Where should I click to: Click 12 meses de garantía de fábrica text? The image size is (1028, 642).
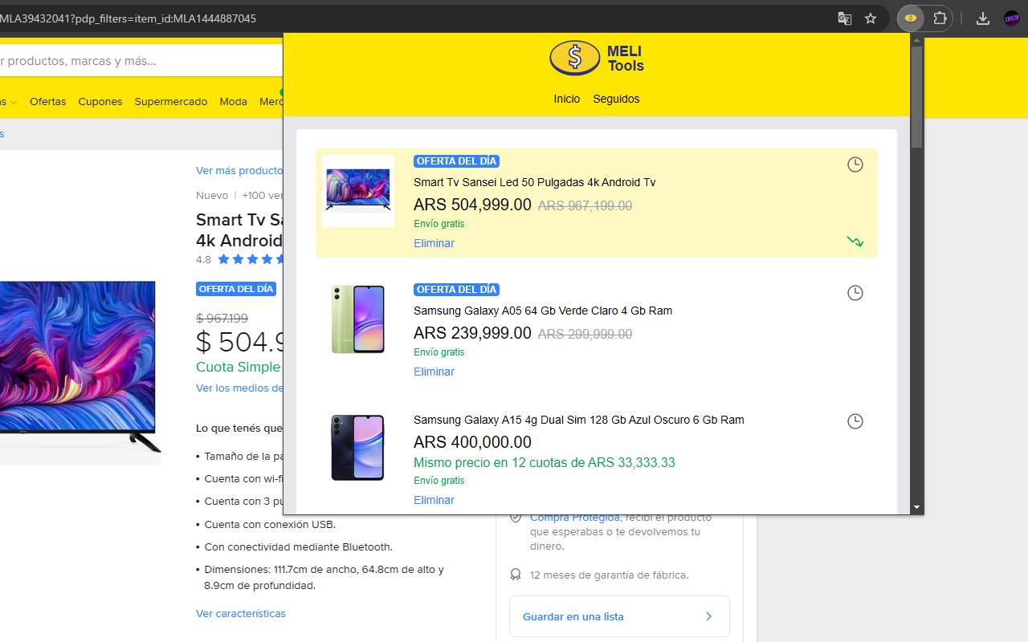pos(609,575)
